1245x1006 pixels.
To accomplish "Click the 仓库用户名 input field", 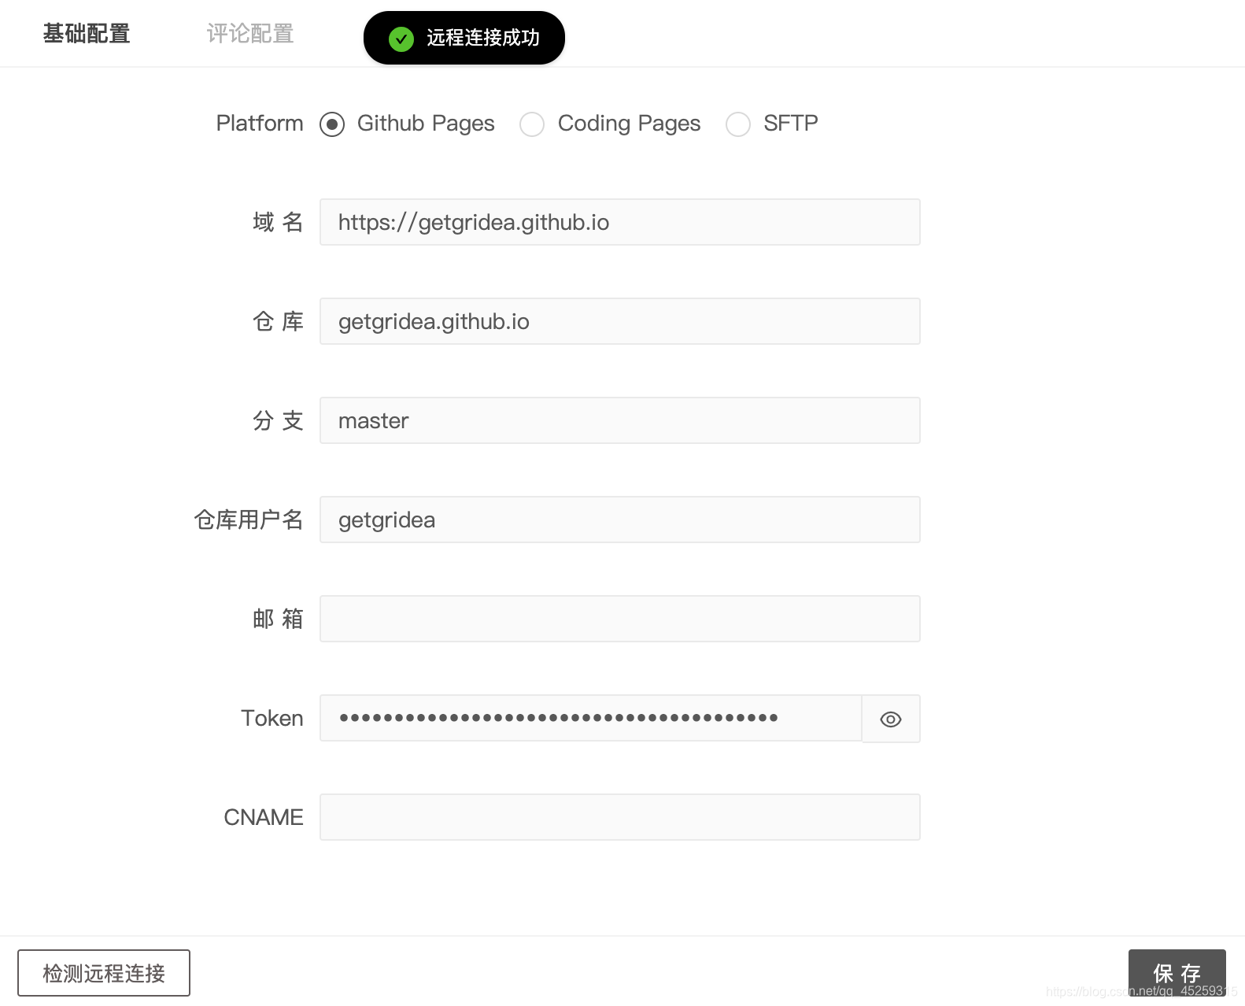I will (x=619, y=520).
